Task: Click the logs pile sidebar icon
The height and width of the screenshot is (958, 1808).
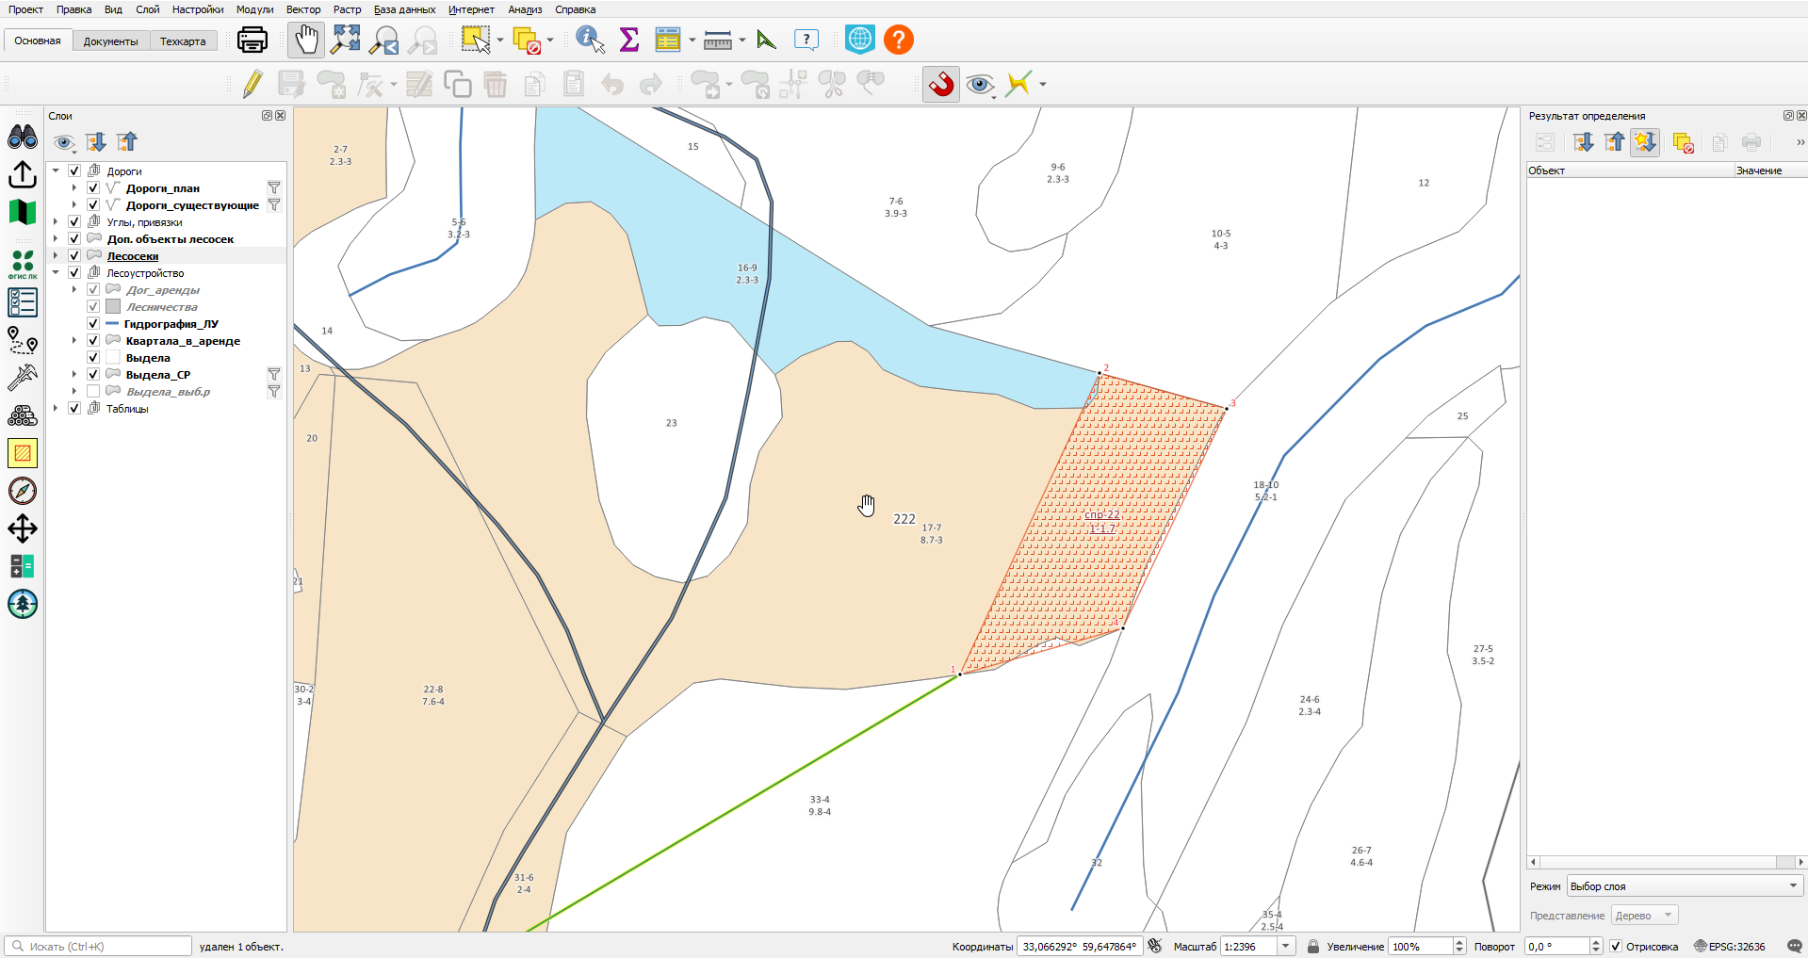Action: (23, 415)
